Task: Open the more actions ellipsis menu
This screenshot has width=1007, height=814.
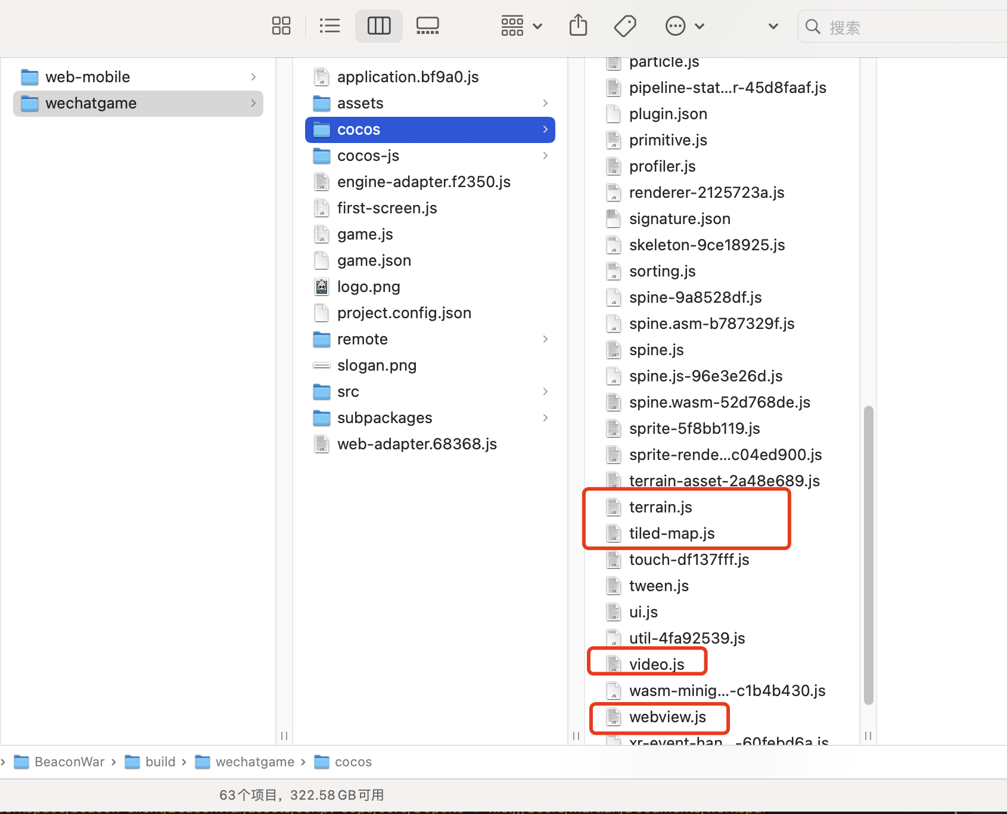Action: [x=685, y=26]
